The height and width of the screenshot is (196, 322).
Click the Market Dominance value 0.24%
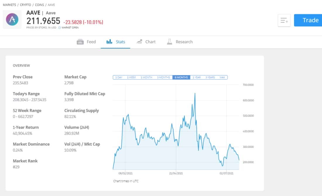[x=18, y=150]
